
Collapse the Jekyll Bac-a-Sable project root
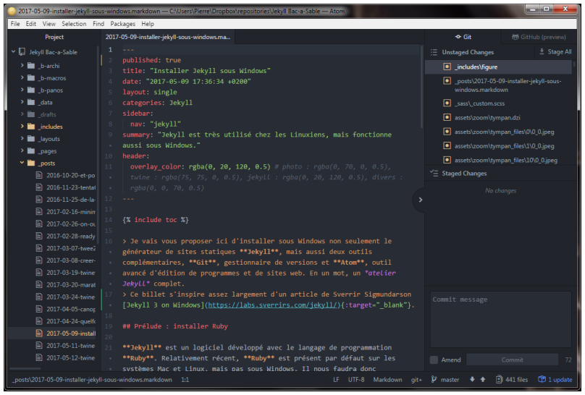click(14, 52)
